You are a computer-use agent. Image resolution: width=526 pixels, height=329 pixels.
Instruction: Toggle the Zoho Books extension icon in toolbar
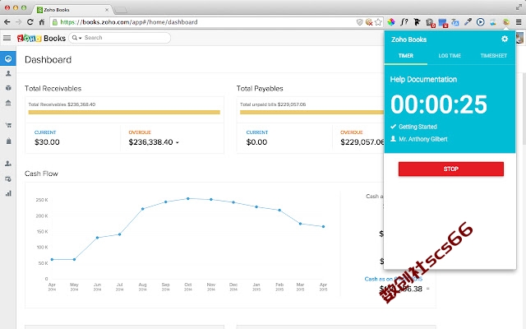point(506,22)
